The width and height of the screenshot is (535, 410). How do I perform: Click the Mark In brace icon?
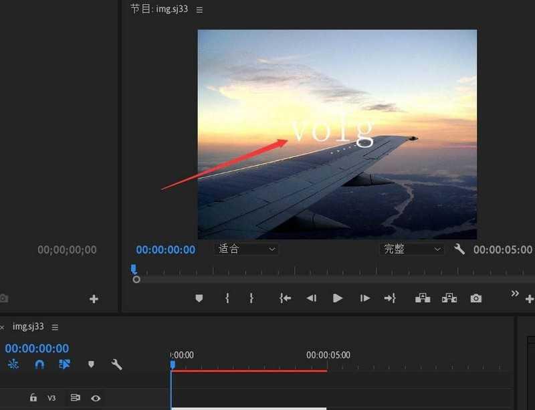(x=227, y=298)
